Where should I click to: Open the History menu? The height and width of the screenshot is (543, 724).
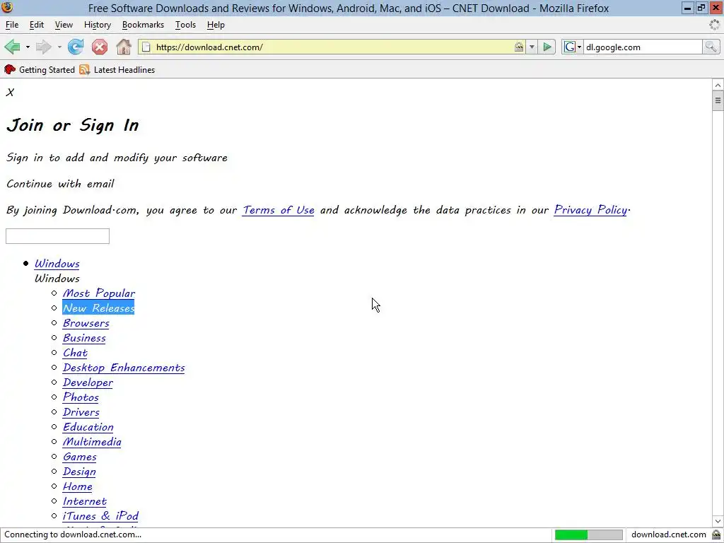[x=98, y=25]
